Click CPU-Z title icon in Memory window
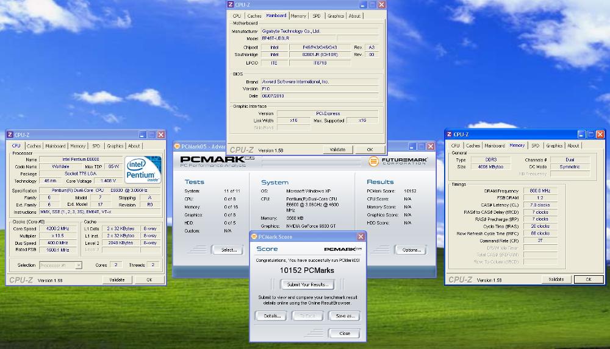Image resolution: width=610 pixels, height=349 pixels. (x=449, y=135)
